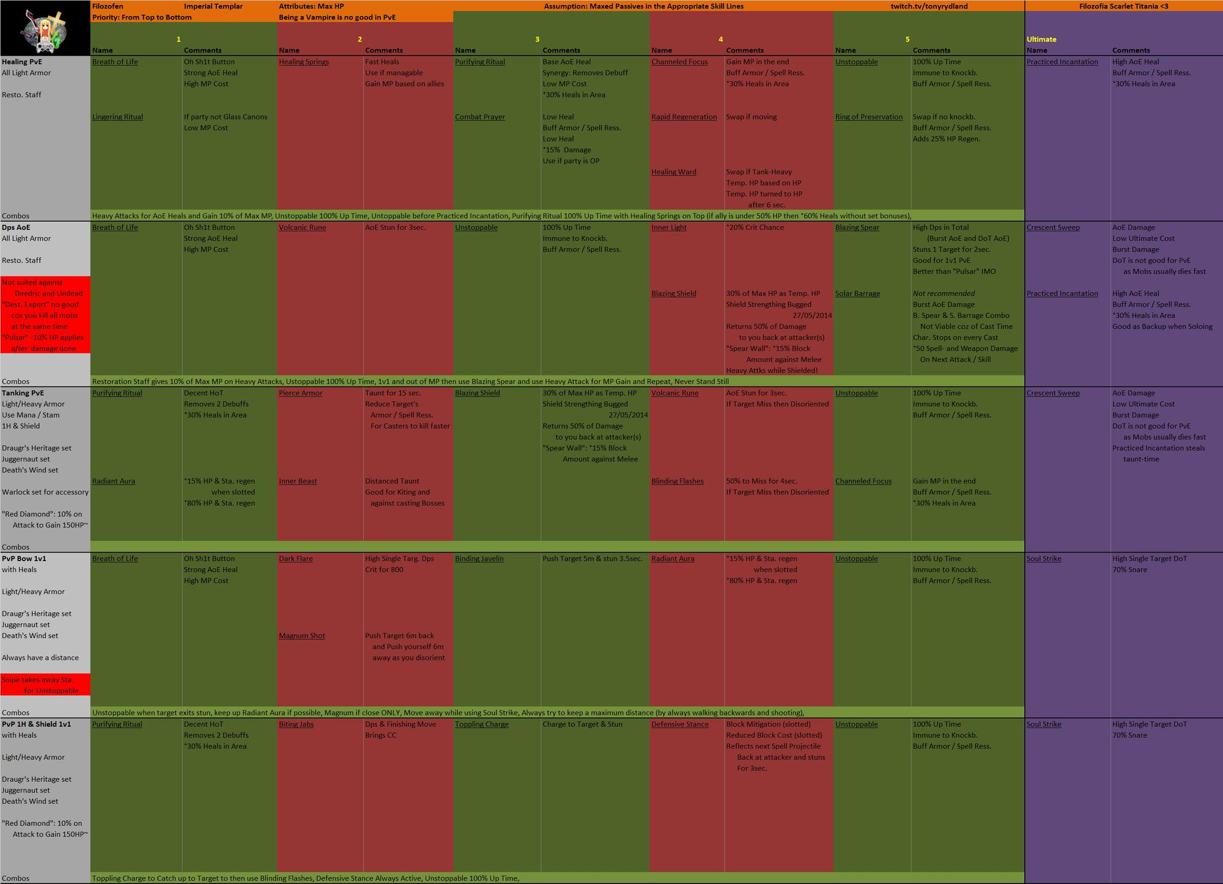Click the Dark Flare skill name
Screen dimensions: 1223x884
tap(296, 559)
